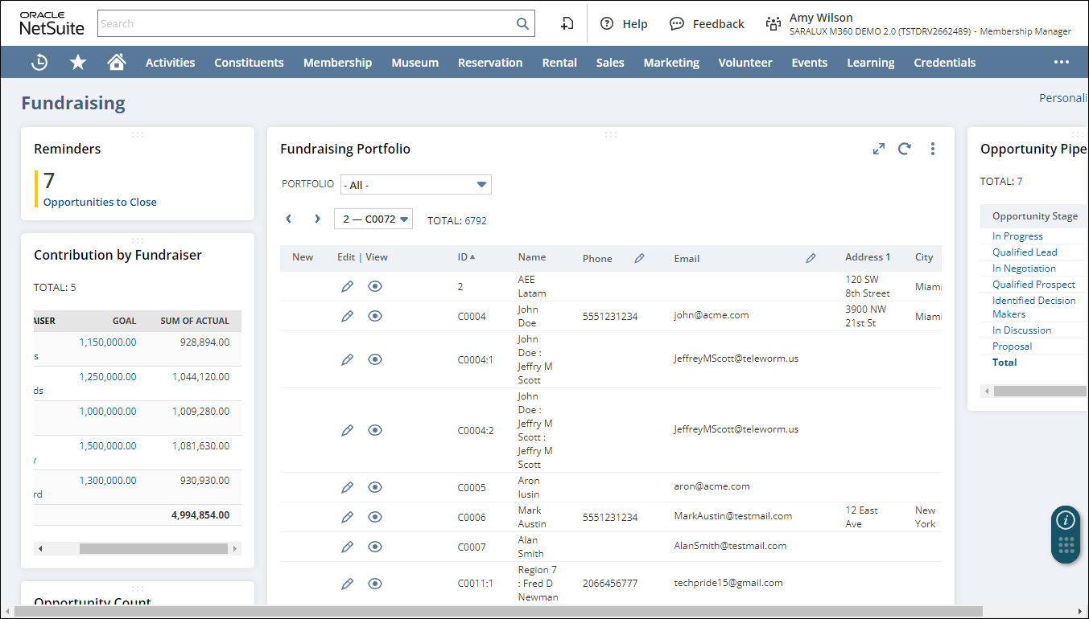Image resolution: width=1089 pixels, height=619 pixels.
Task: View John Doe C0004 with eye icon
Action: pyautogui.click(x=374, y=316)
